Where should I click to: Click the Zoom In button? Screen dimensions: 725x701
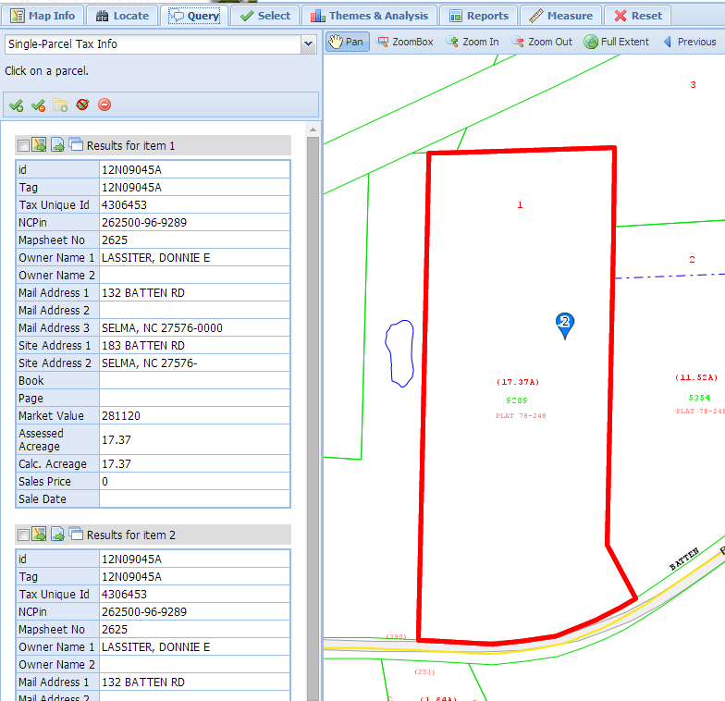(472, 42)
